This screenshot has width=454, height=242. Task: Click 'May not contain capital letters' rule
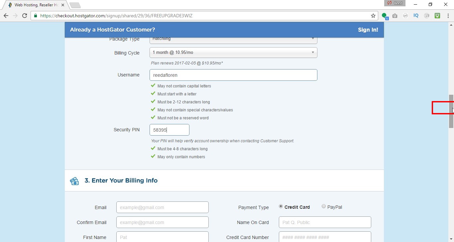point(184,86)
